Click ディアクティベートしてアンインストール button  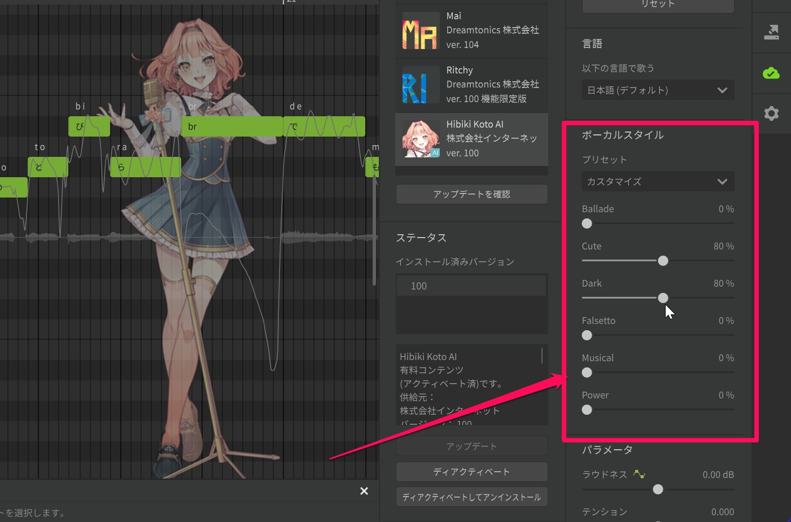[471, 497]
